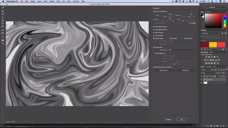Open the Essentials workspace dropdown

click(217, 7)
